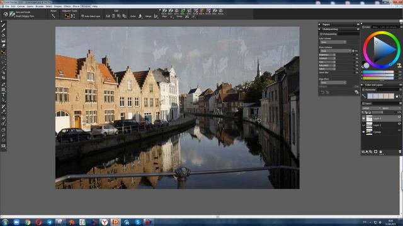
Task: Open Layers panel options menu icon
Action: [400, 103]
